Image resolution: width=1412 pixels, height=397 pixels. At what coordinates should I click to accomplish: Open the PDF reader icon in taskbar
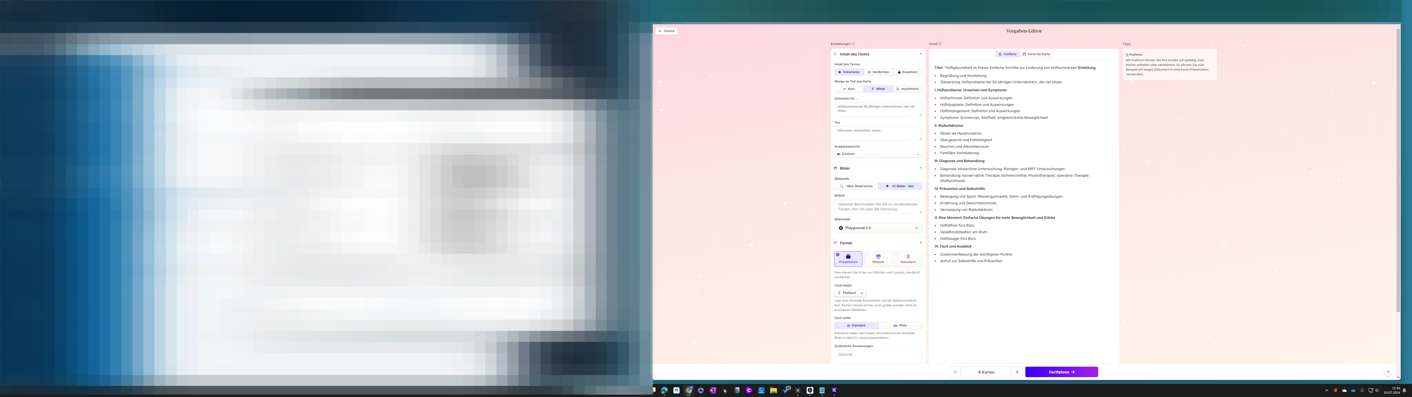point(737,390)
